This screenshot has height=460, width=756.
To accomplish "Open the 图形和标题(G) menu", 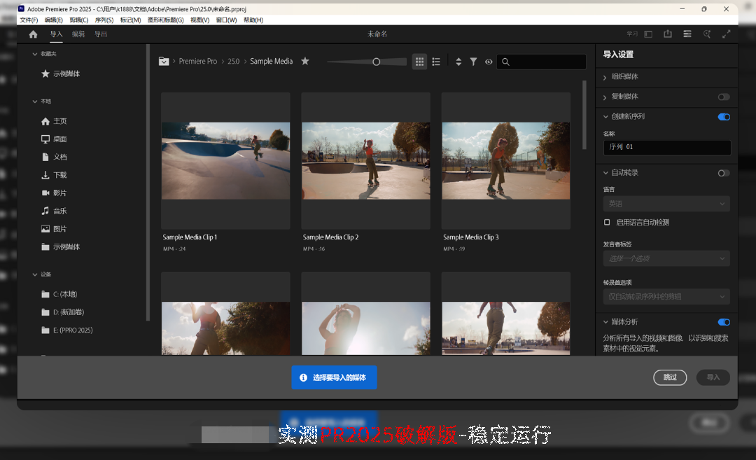I will click(x=165, y=20).
